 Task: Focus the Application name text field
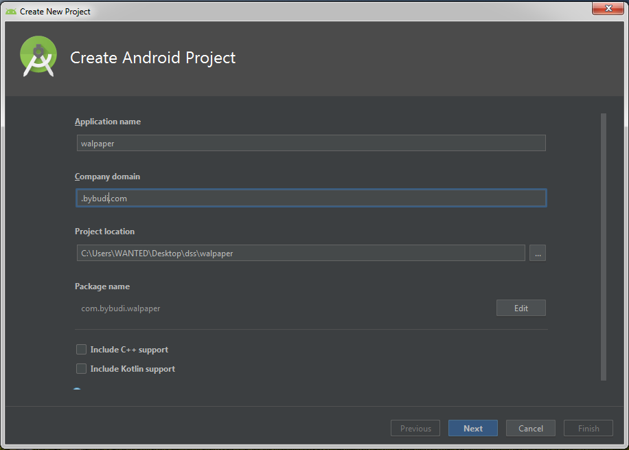click(311, 143)
